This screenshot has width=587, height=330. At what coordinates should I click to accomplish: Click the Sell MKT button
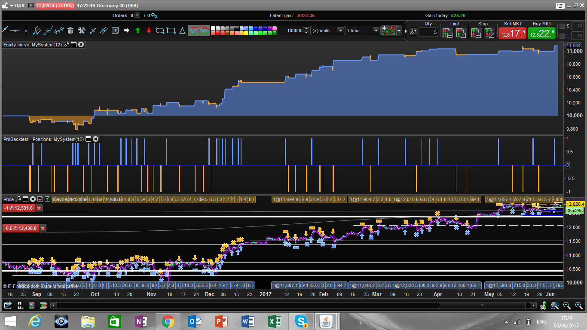click(512, 33)
